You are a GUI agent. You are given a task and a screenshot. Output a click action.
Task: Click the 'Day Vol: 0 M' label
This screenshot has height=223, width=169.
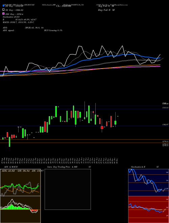(106, 10)
